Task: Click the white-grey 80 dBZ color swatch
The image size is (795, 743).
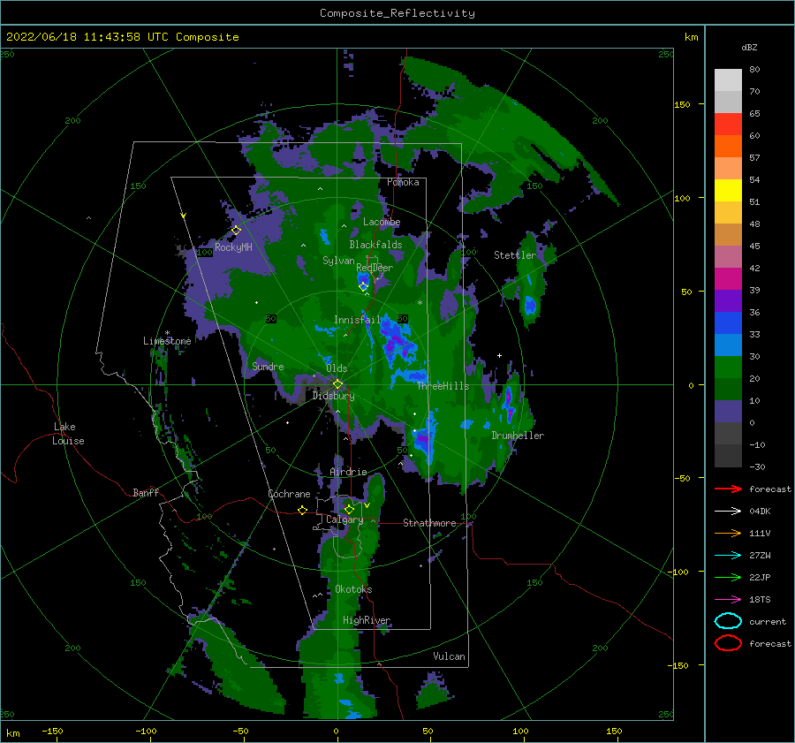Action: 728,80
